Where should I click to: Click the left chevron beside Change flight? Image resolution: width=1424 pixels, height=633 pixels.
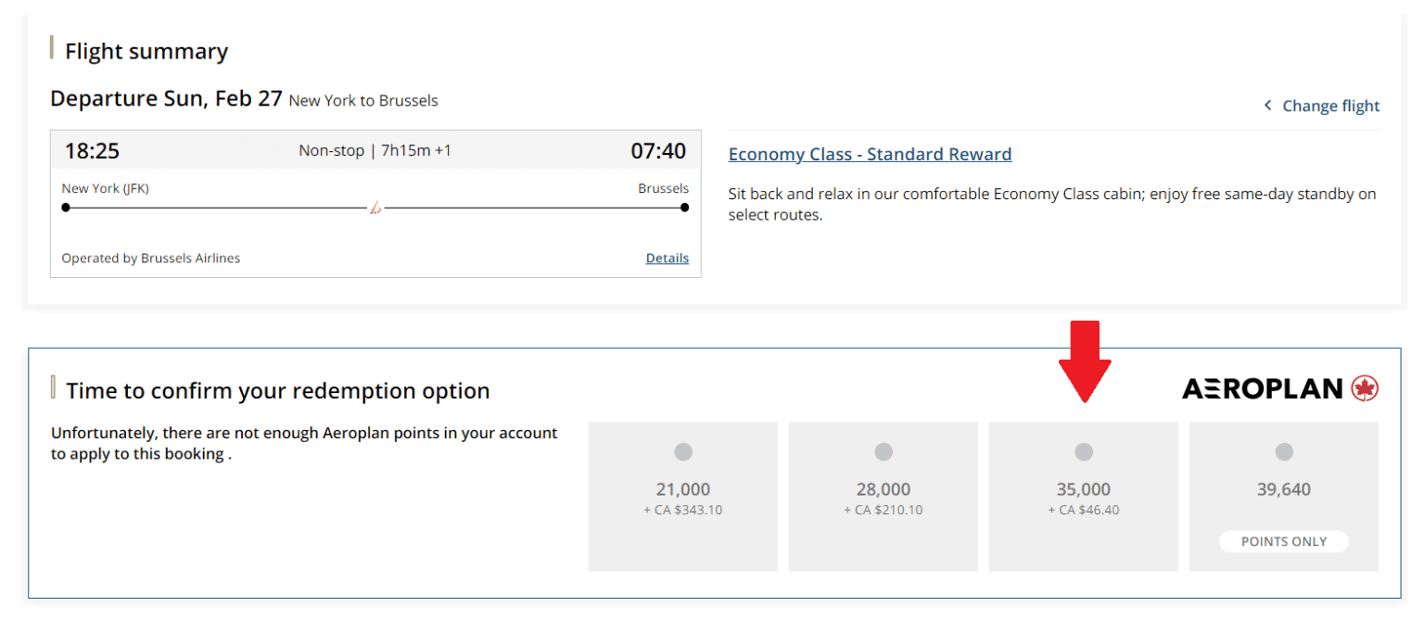(1267, 106)
